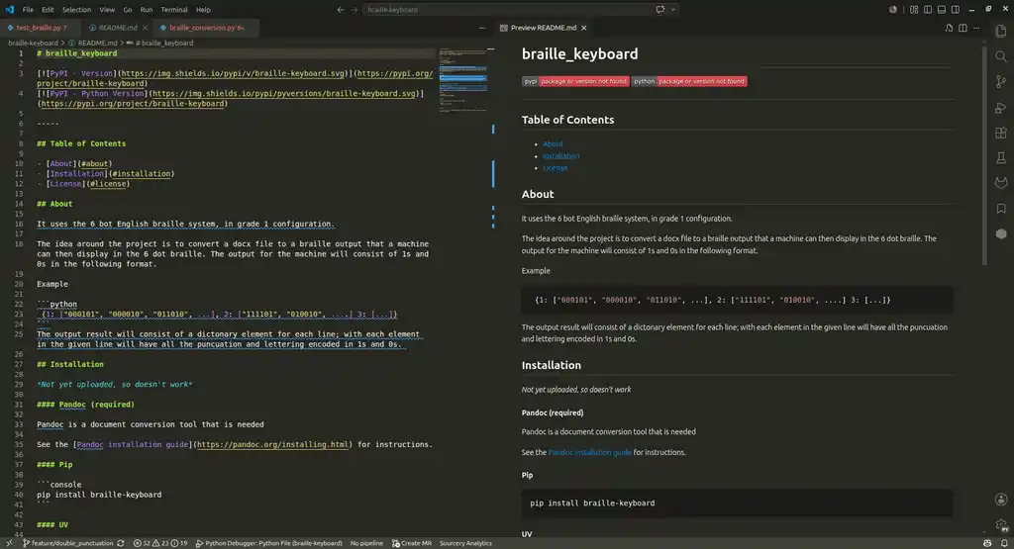Open the editor group More Actions ellipsis

[482, 28]
